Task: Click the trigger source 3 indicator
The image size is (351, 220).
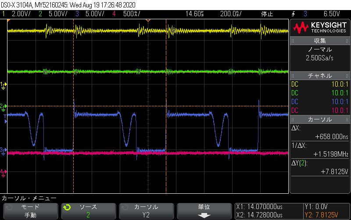Action: (305, 14)
